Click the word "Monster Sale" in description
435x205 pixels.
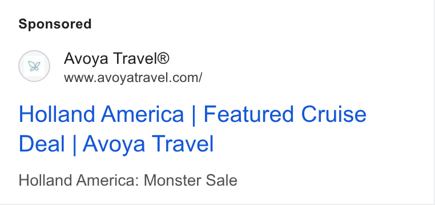[191, 181]
